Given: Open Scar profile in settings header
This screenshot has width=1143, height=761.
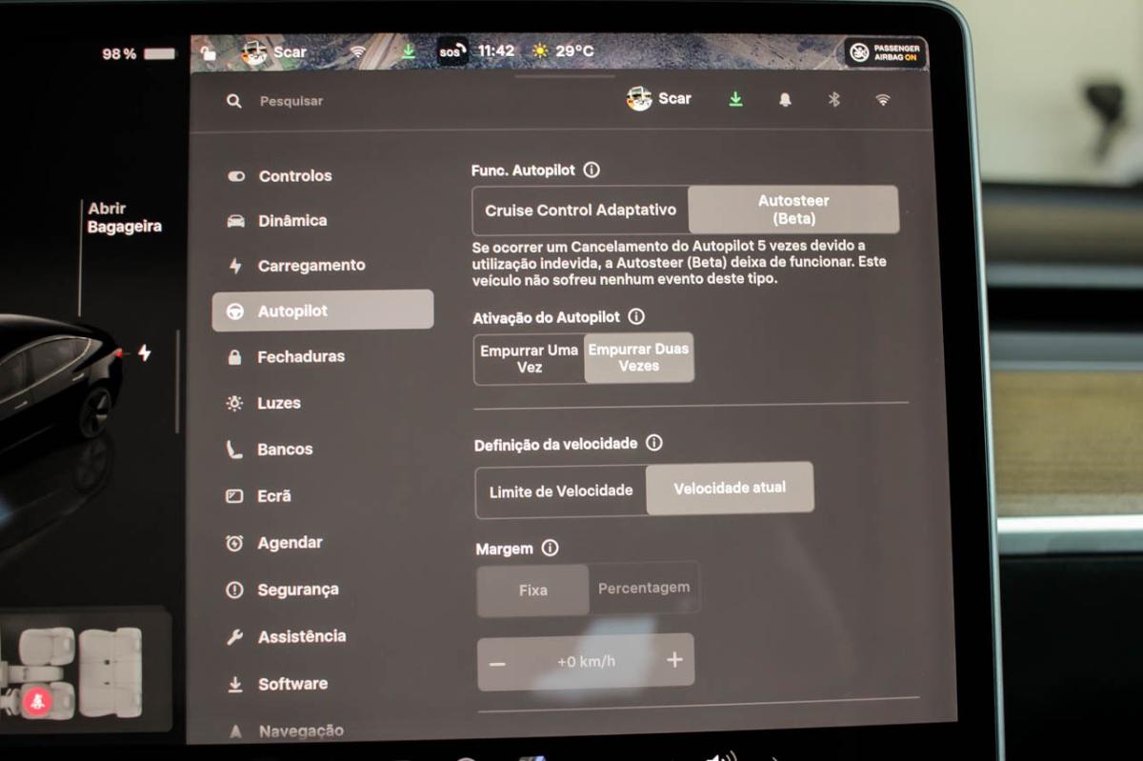Looking at the screenshot, I should coord(659,98).
